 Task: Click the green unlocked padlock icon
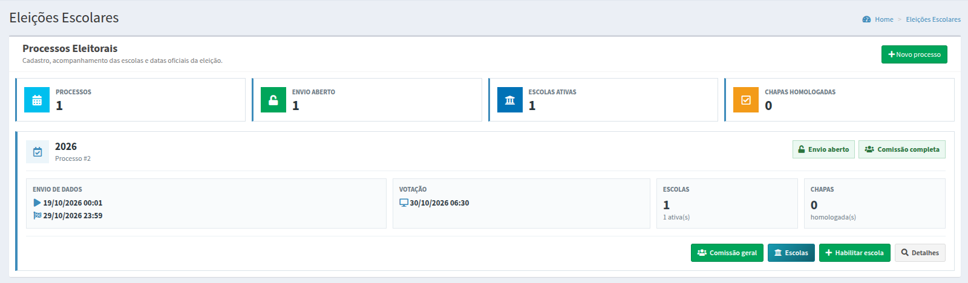click(x=273, y=100)
